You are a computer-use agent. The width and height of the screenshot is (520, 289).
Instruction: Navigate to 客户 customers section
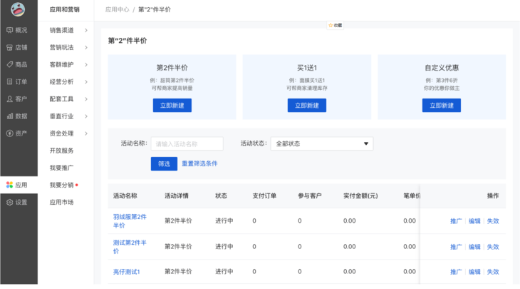[17, 98]
